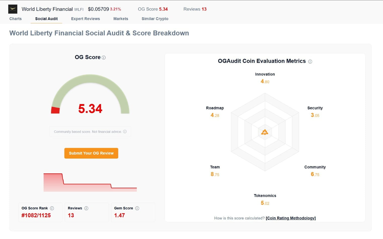The height and width of the screenshot is (239, 383).
Task: Click Community based score disclaimer text
Action: [x=88, y=132]
